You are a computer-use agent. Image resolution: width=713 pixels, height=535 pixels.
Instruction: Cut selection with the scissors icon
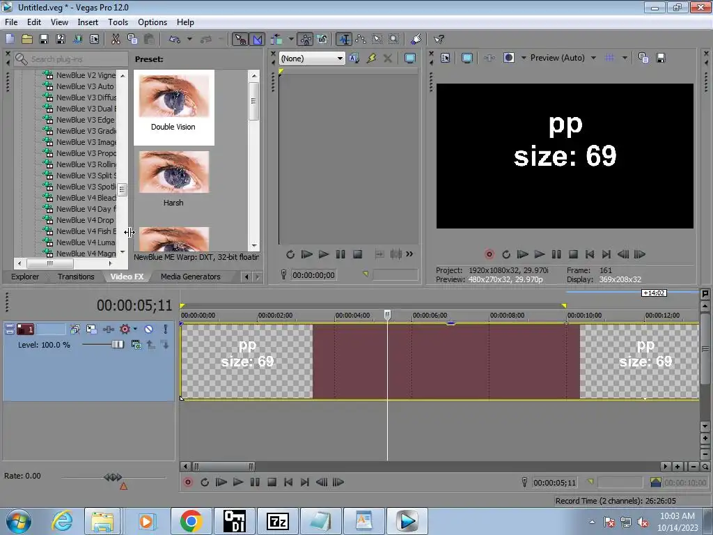116,39
